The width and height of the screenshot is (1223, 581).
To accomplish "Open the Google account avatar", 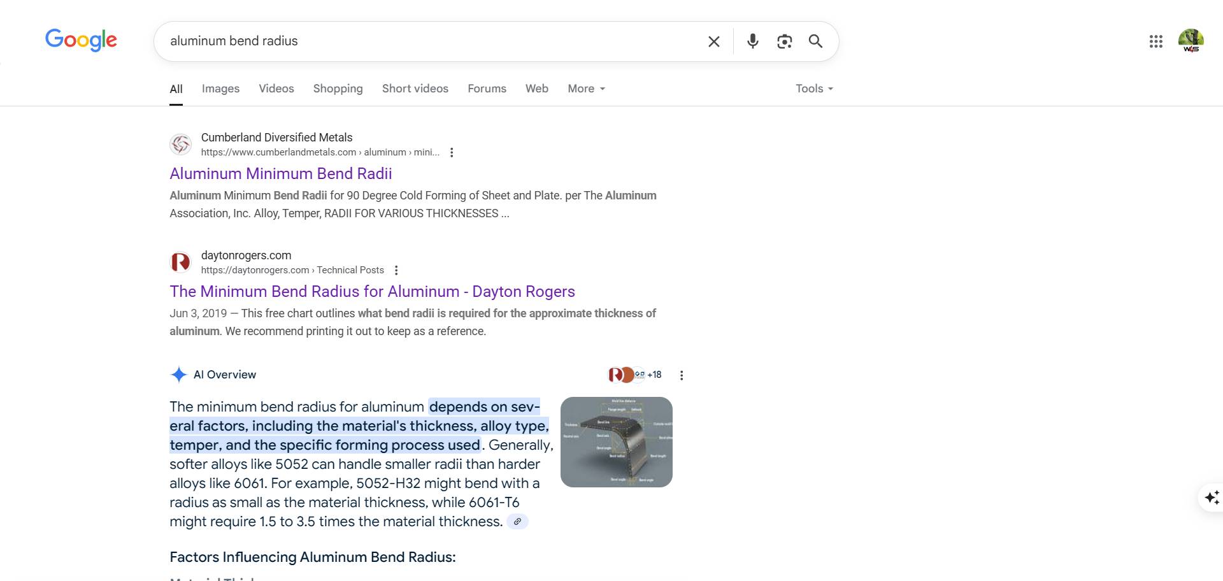I will click(1191, 41).
